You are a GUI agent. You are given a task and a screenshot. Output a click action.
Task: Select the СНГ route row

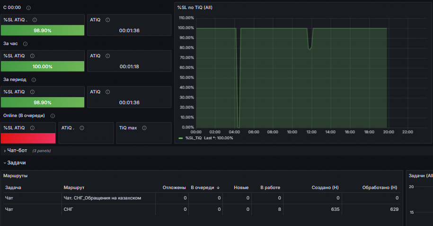pyautogui.click(x=202, y=209)
